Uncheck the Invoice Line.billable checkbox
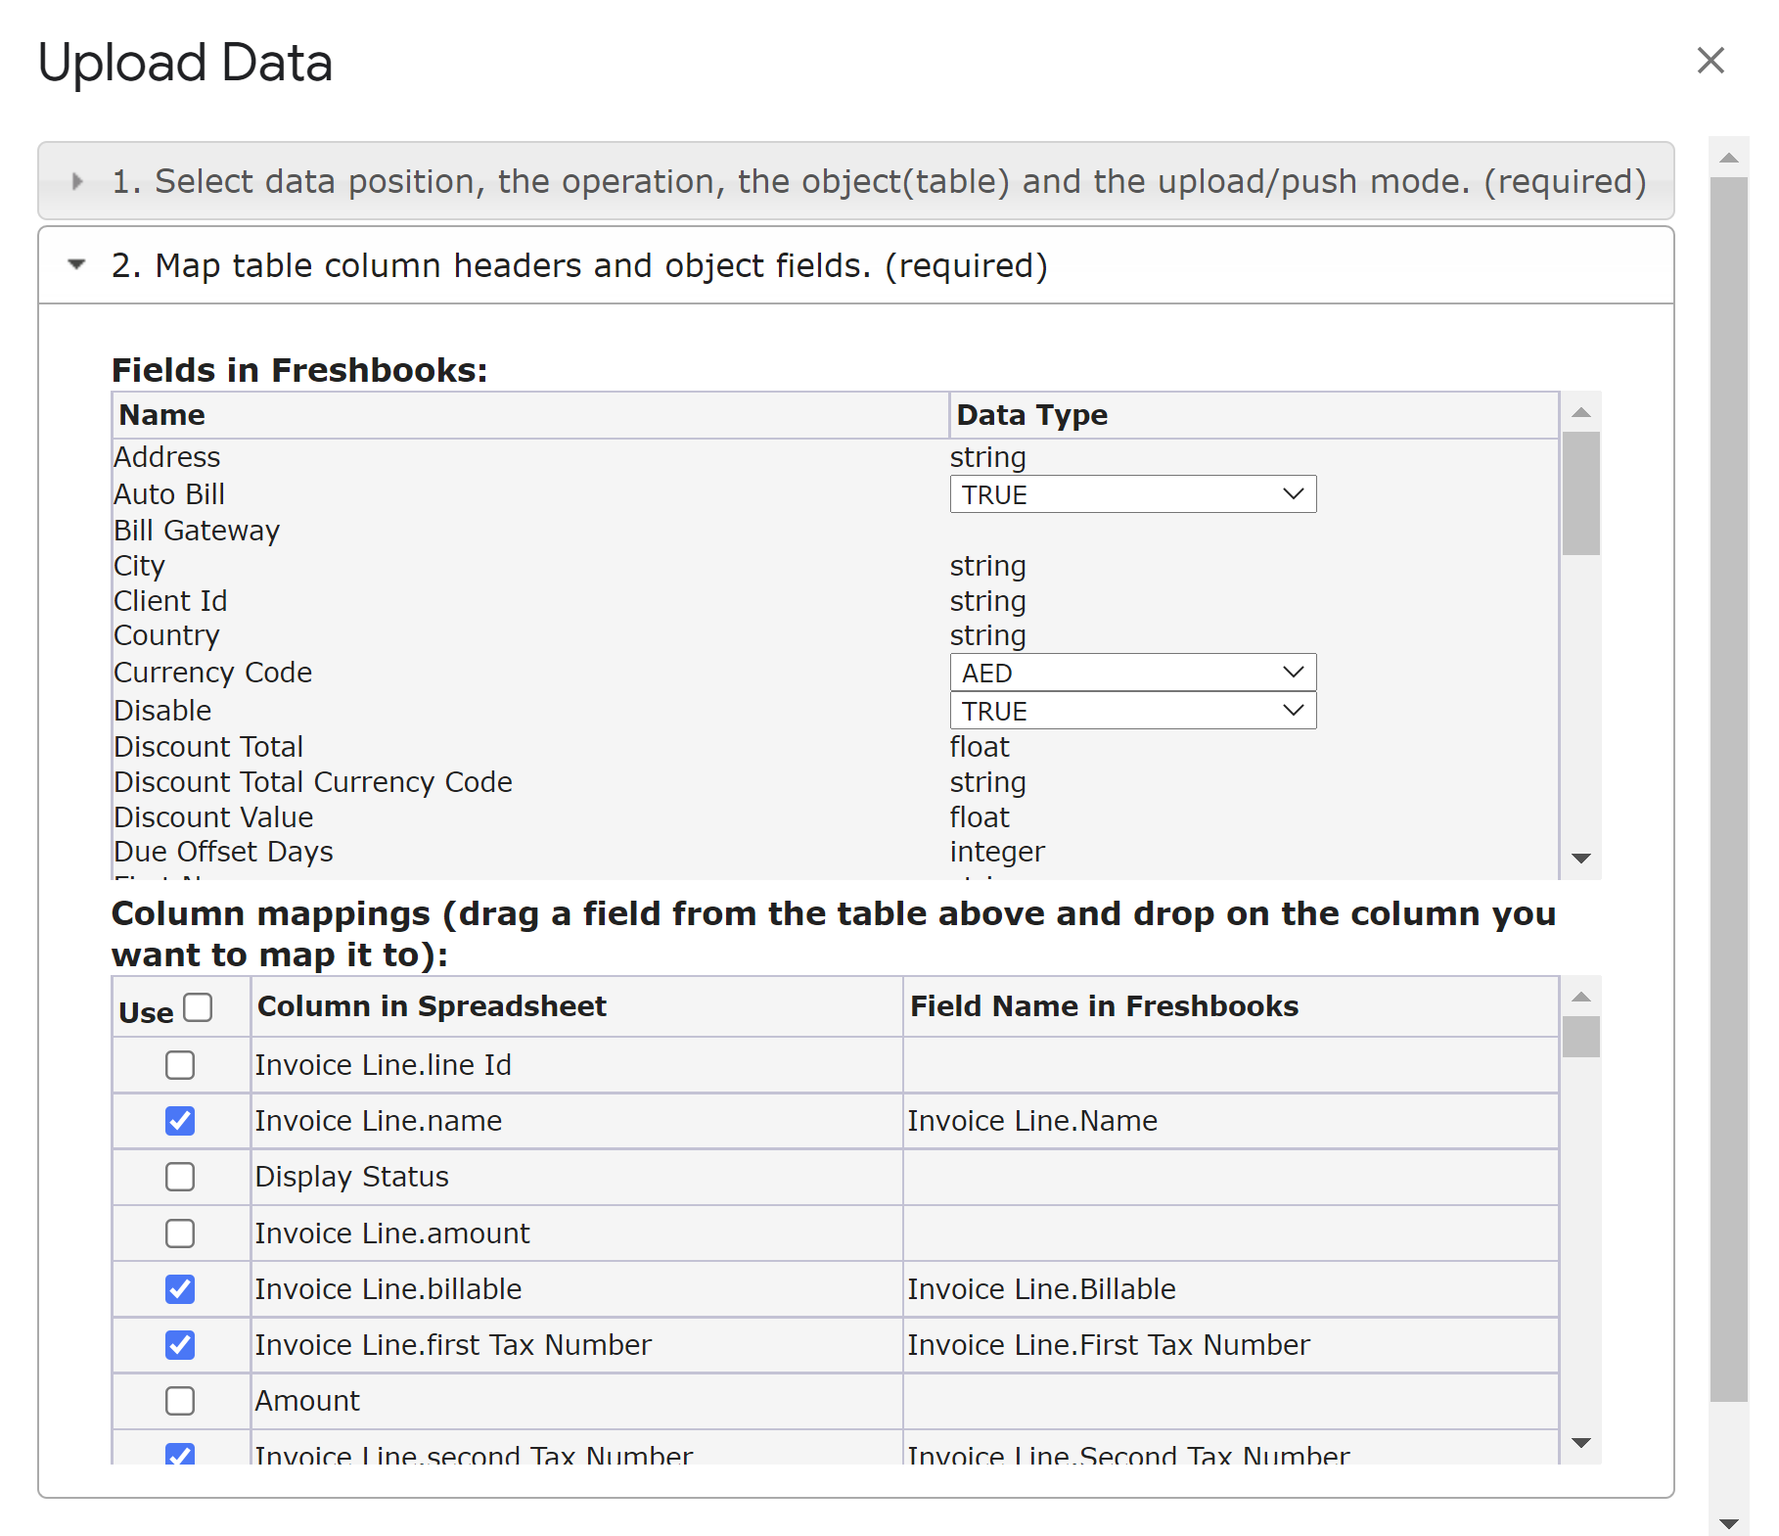The height and width of the screenshot is (1536, 1779). coord(180,1289)
